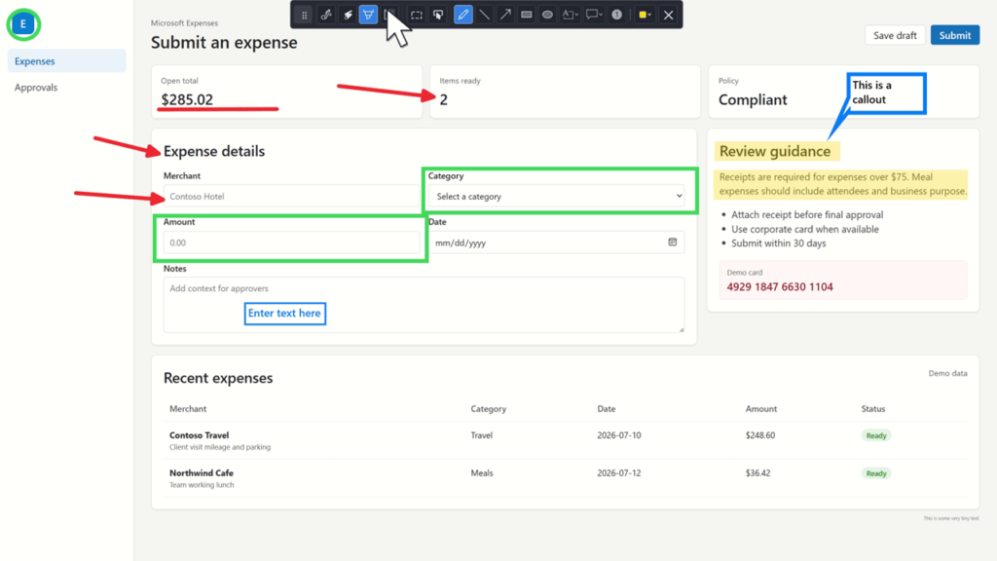Open the Select a category dropdown
Screen dimensions: 997x561
pos(556,196)
